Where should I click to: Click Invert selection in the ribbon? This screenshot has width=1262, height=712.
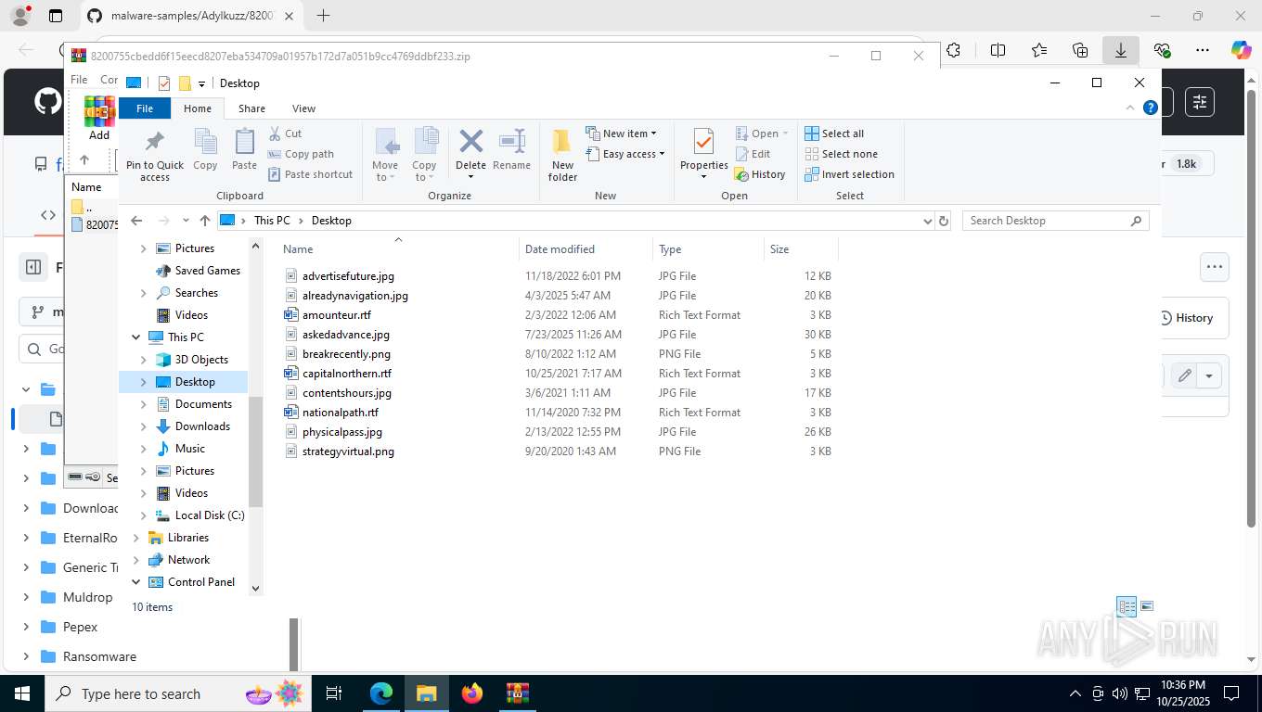coord(849,174)
